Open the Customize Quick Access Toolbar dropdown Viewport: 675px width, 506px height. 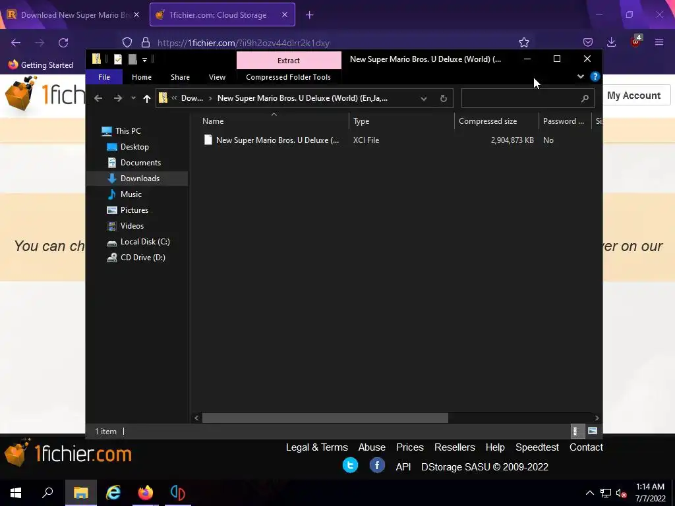click(144, 60)
